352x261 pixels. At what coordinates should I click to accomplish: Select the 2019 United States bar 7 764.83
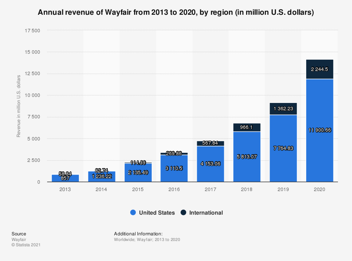click(283, 148)
